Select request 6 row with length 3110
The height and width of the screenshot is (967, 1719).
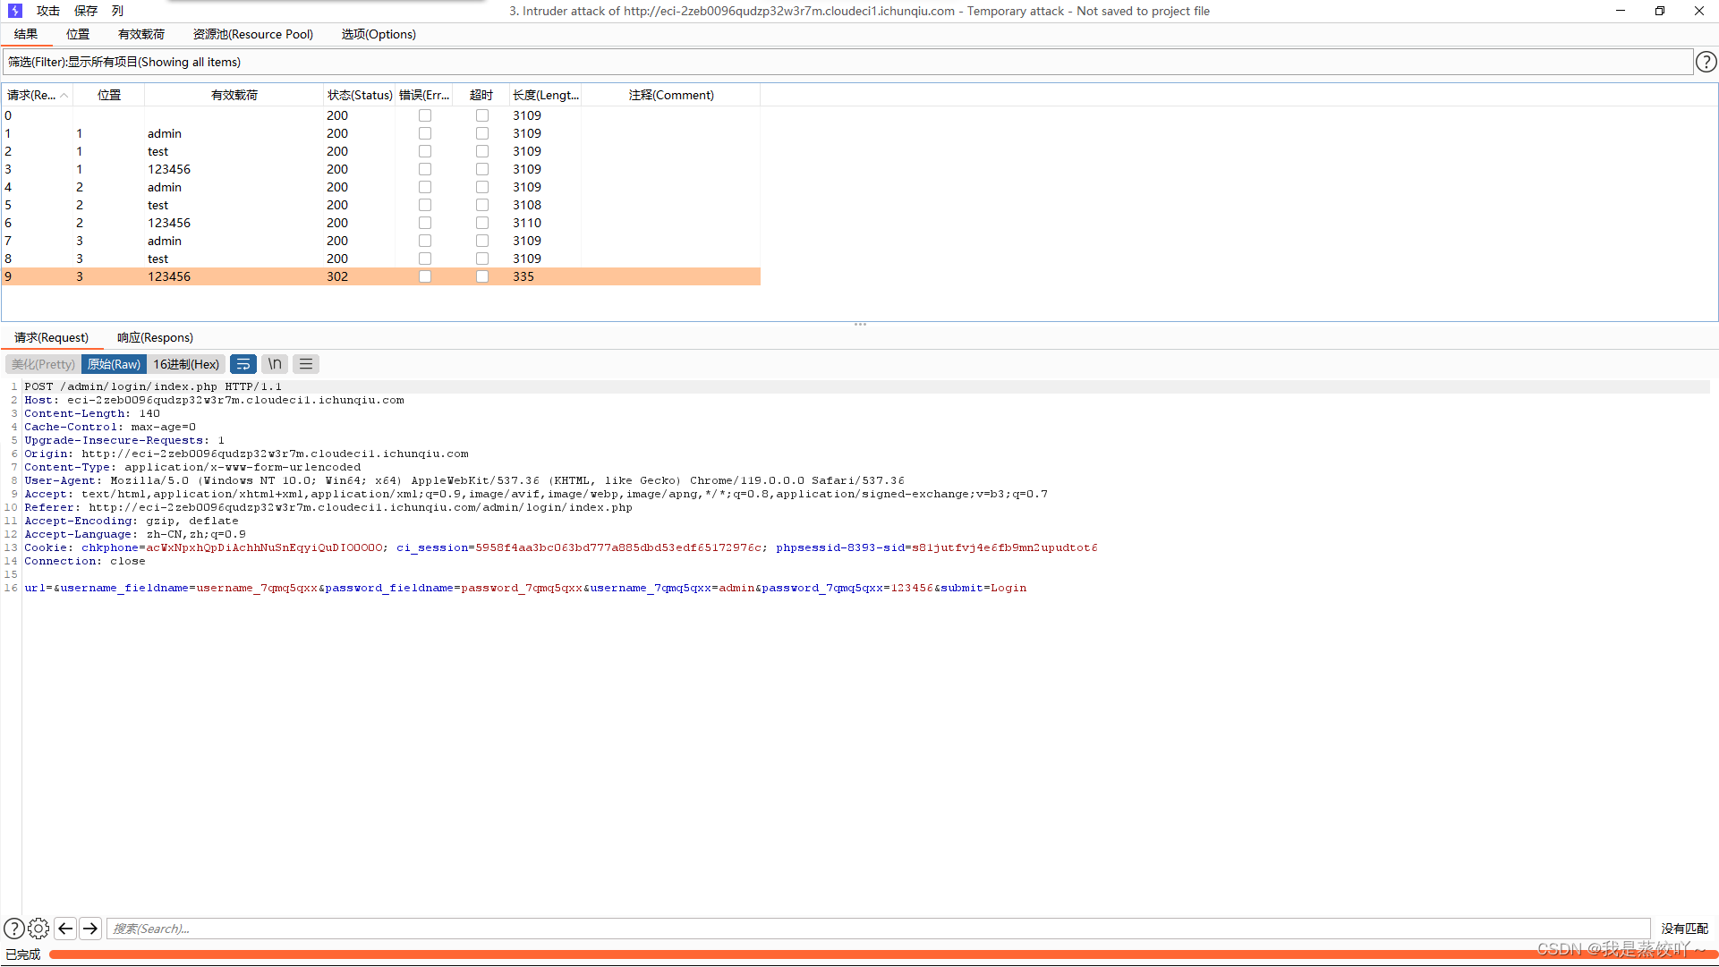[381, 223]
